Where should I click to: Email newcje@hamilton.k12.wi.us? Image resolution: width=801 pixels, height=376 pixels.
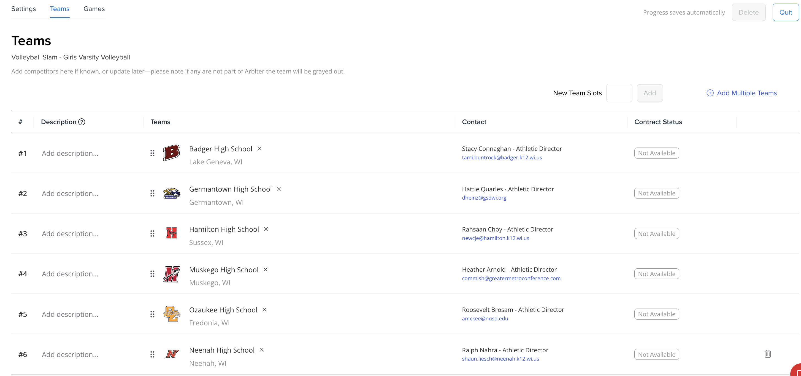click(x=496, y=238)
